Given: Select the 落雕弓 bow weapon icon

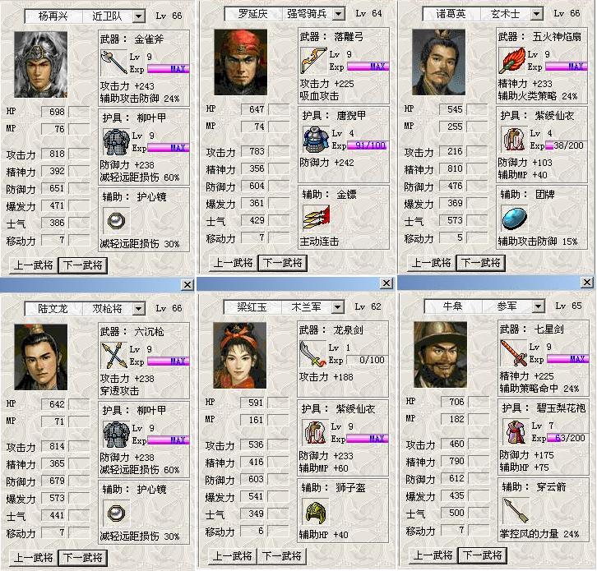Looking at the screenshot, I should click(313, 60).
